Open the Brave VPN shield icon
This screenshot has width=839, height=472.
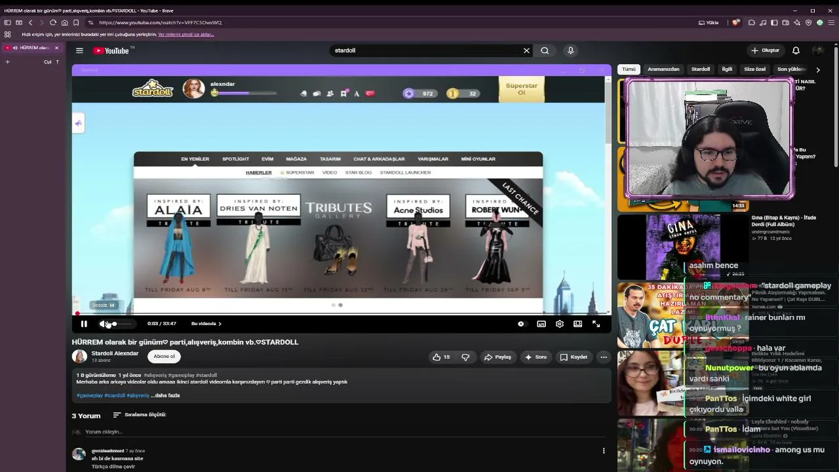(x=808, y=22)
